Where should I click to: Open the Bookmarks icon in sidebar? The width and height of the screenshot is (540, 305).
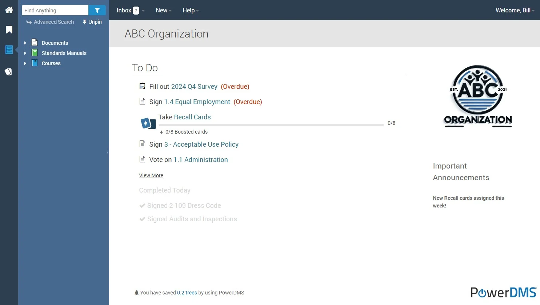point(9,29)
